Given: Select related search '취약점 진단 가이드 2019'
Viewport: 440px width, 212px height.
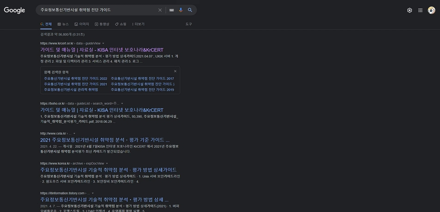Looking at the screenshot, I should (x=142, y=90).
